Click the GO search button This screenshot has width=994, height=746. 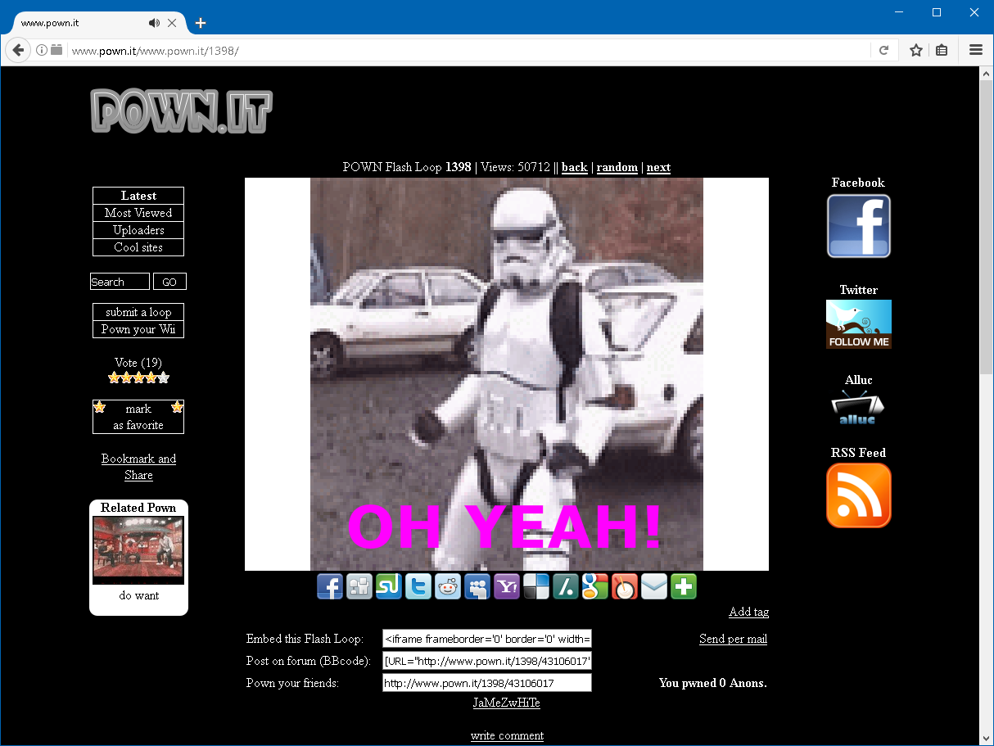[169, 282]
